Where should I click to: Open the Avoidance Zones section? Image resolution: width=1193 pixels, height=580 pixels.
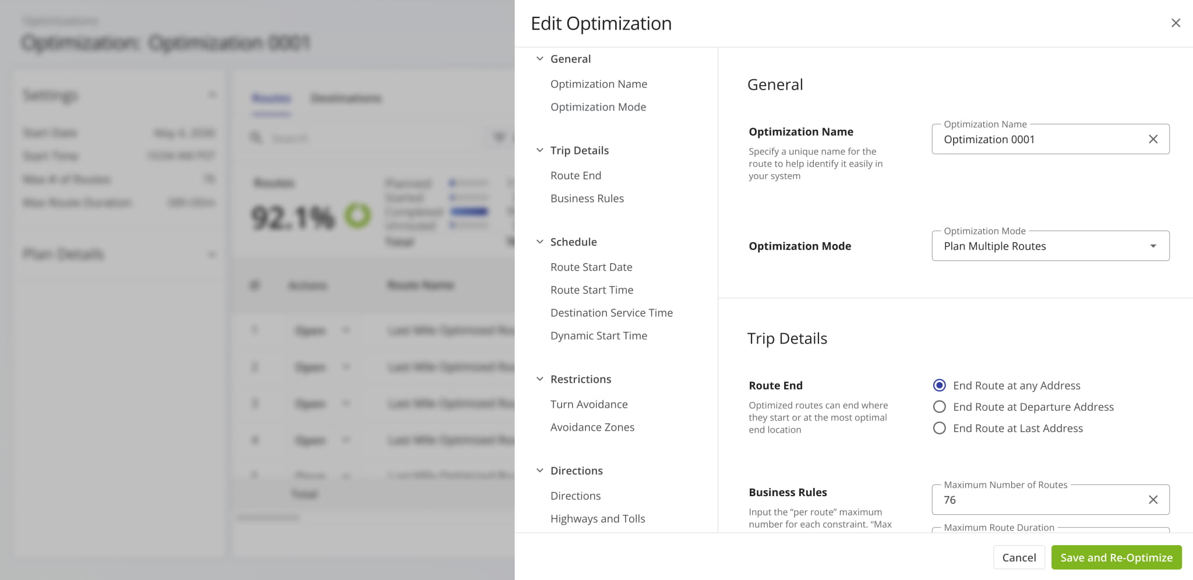coord(592,427)
